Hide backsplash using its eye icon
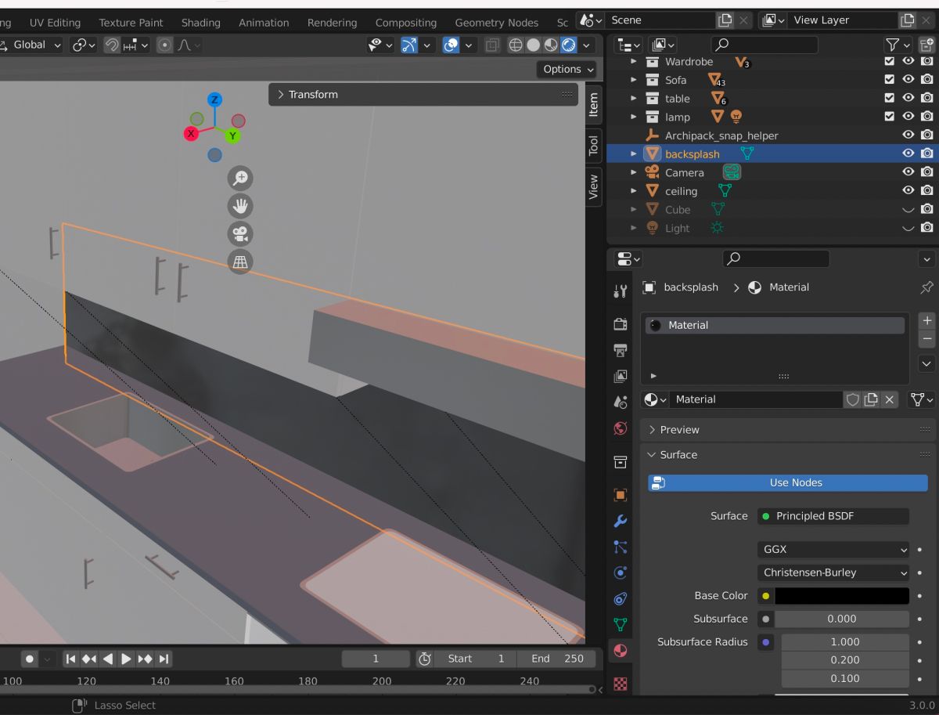The width and height of the screenshot is (939, 715). [908, 153]
